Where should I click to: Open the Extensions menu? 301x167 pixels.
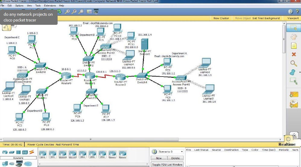50,5
